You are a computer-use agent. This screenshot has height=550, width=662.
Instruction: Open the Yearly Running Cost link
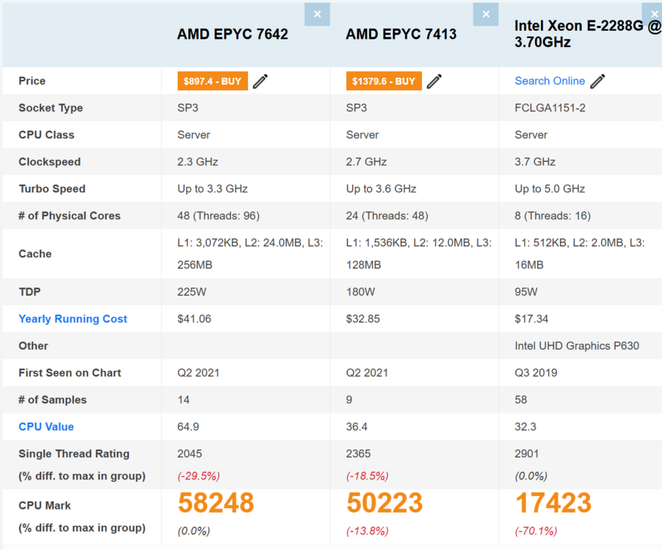coord(73,319)
